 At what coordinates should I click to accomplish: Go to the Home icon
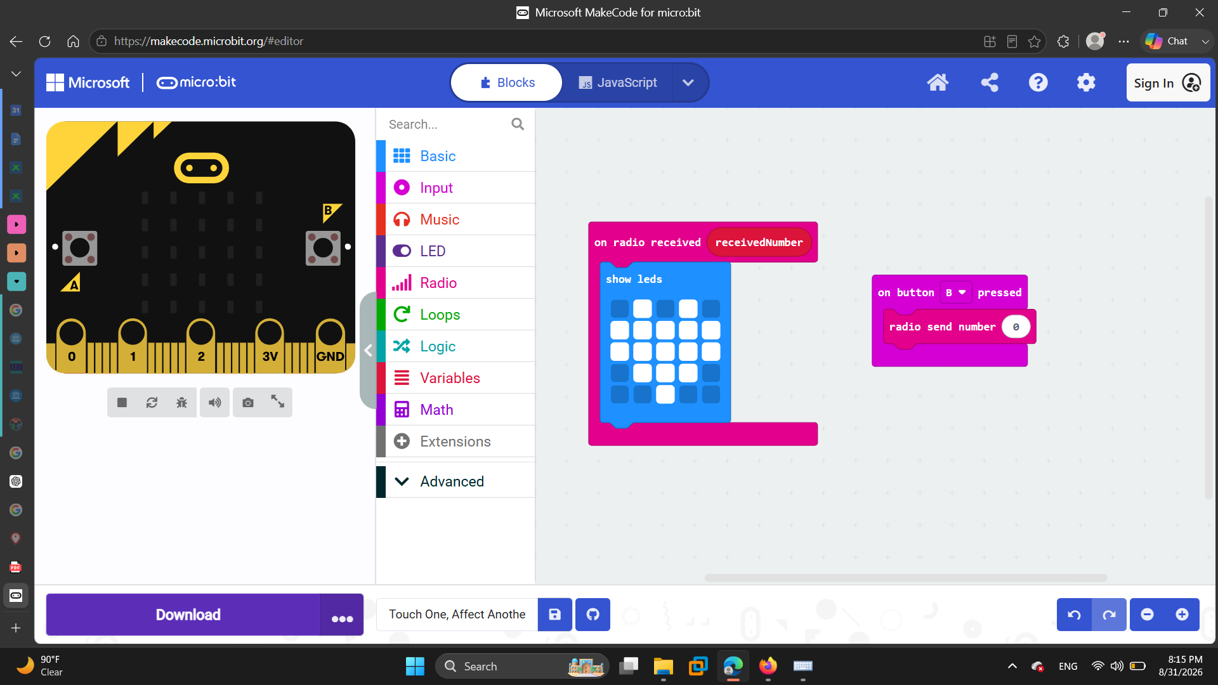pos(938,82)
